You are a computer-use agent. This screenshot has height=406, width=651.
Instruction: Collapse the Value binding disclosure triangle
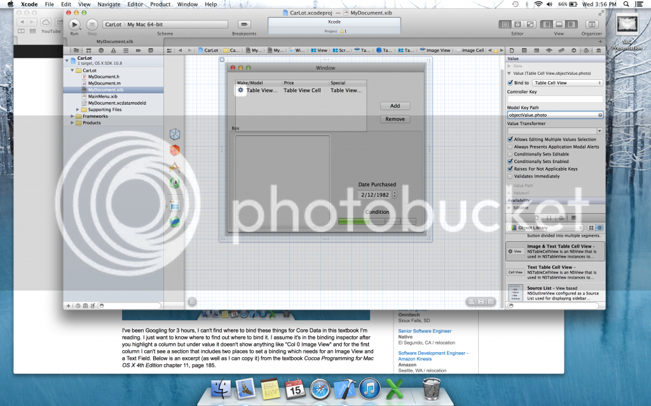pos(509,74)
